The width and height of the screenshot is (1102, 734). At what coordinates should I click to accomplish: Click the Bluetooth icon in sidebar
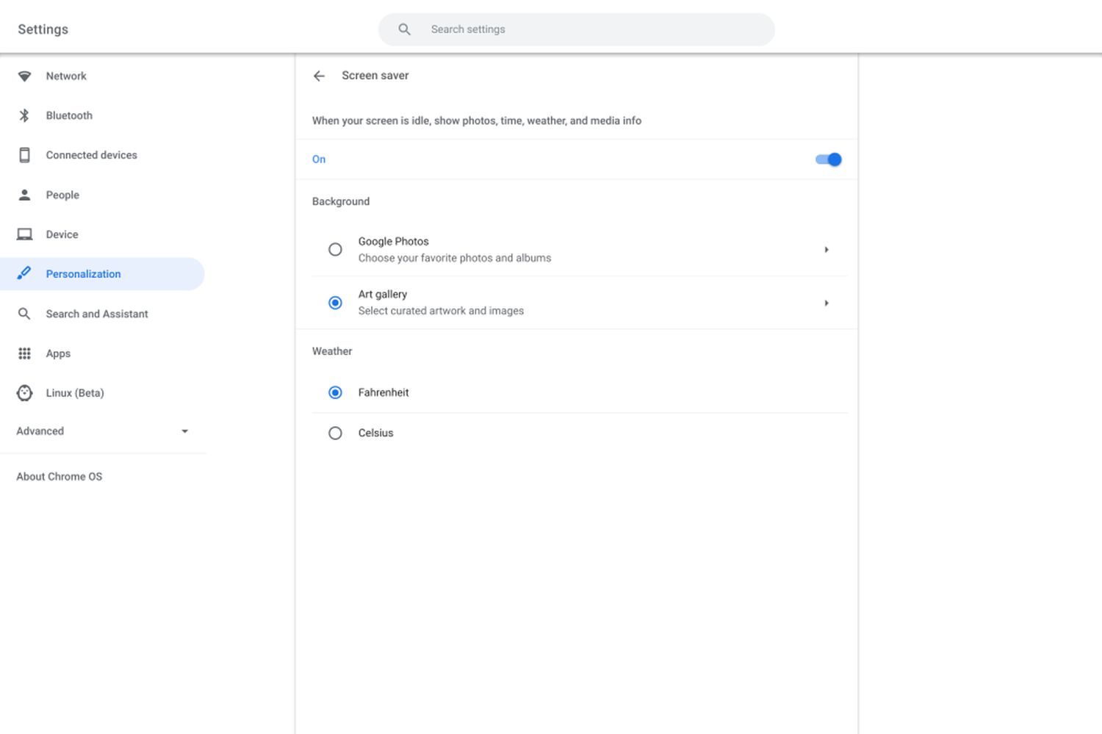point(24,115)
